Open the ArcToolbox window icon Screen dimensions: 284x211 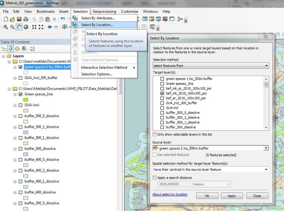165,19
